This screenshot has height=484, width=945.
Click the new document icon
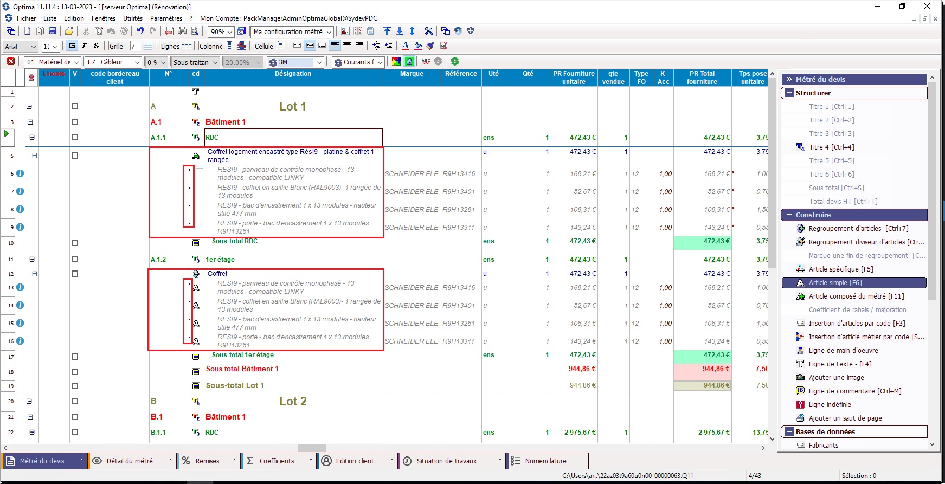[27, 31]
